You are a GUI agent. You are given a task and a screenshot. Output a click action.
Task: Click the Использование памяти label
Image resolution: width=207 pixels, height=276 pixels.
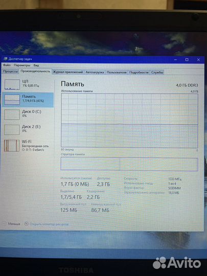(77, 91)
